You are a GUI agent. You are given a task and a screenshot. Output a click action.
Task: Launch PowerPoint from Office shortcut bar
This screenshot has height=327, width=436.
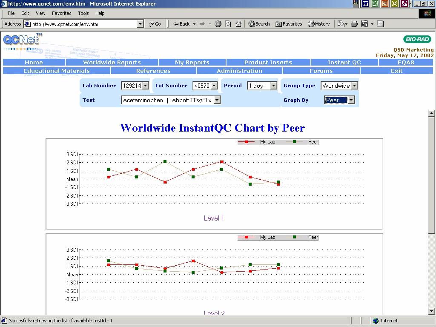coord(385,3)
